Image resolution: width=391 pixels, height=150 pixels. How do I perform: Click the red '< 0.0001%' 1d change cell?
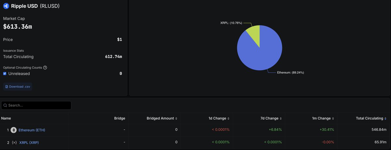221,130
